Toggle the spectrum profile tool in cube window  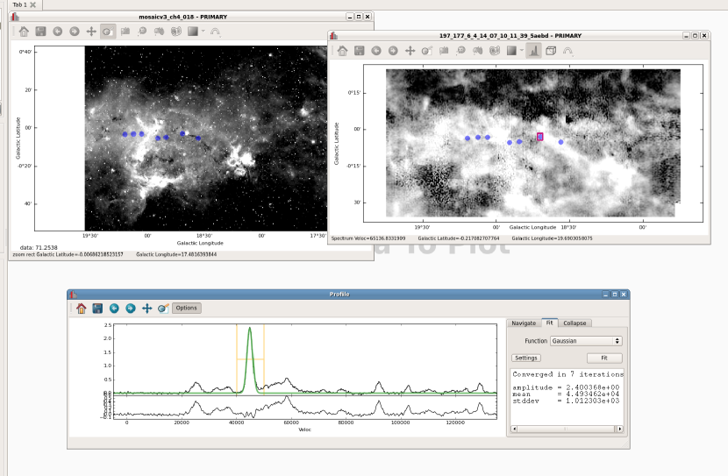(x=533, y=51)
